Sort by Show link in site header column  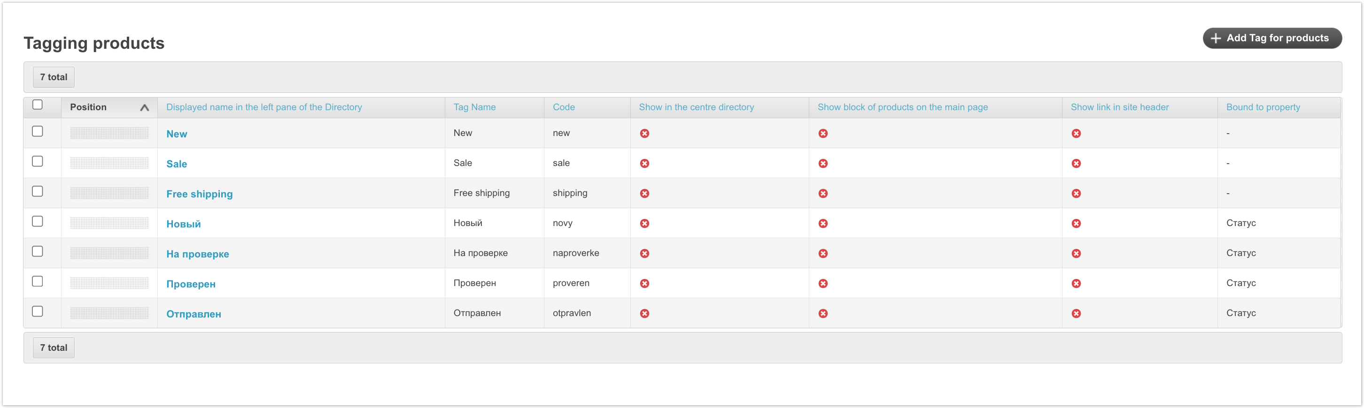point(1119,107)
